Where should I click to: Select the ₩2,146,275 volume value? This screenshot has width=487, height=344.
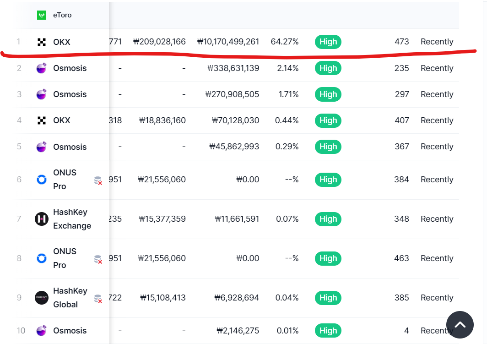click(x=238, y=331)
